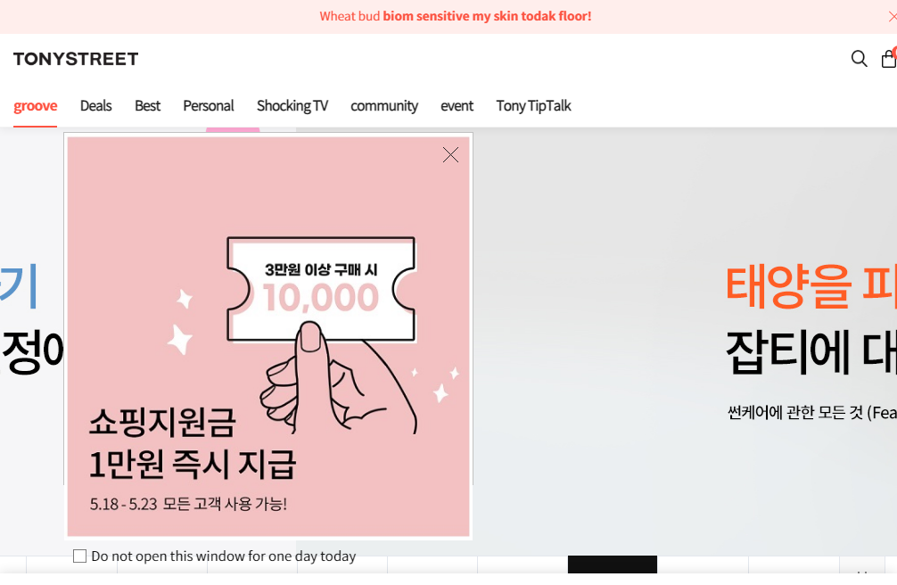Screen dimensions: 897x585
Task: Open Shocking TV section
Action: (292, 106)
